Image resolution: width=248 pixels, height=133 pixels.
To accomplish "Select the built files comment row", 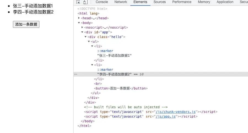I will coord(126,107).
